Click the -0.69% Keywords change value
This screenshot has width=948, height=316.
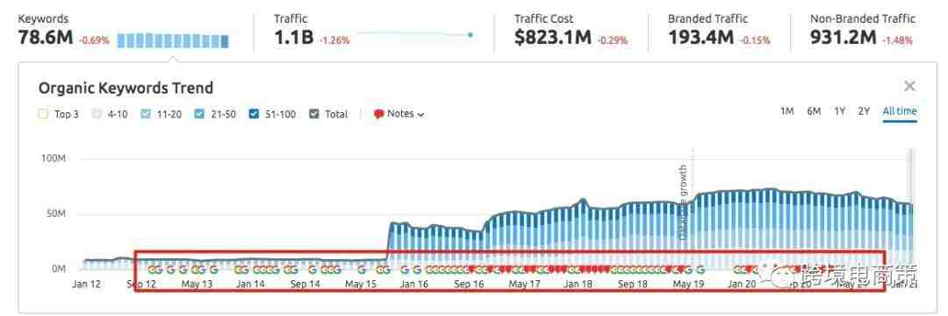point(94,41)
